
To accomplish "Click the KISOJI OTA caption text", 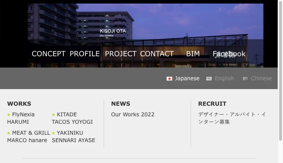I will coord(113,31).
